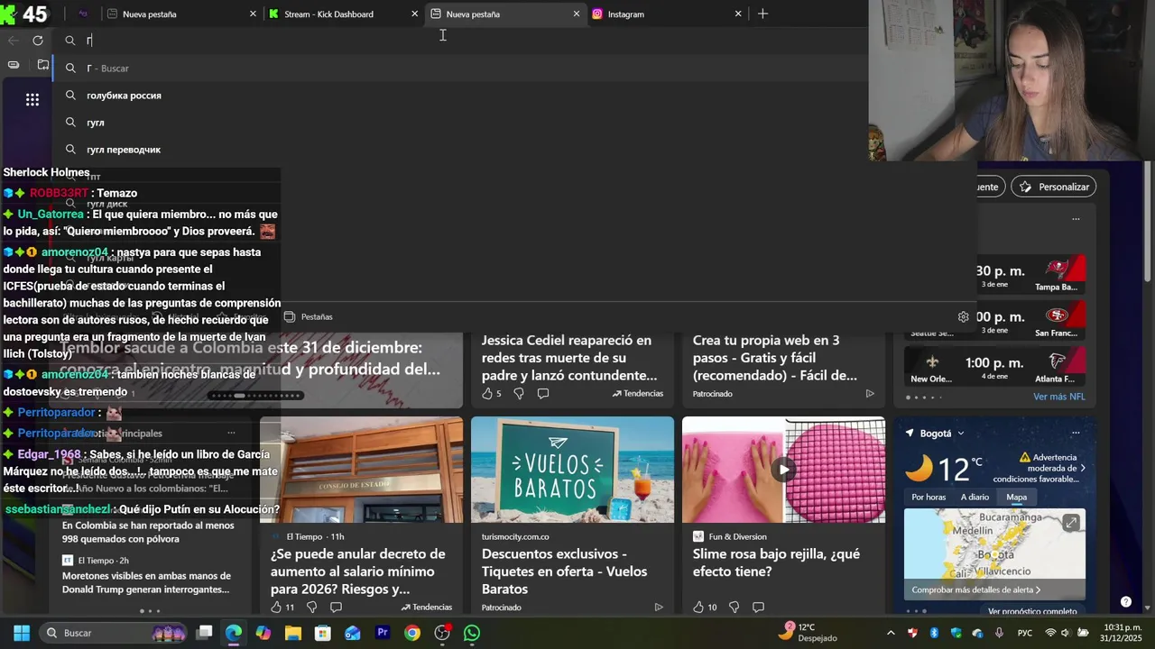Expand the weather map fullscreen icon
Screen dimensions: 1155x649
(1071, 523)
